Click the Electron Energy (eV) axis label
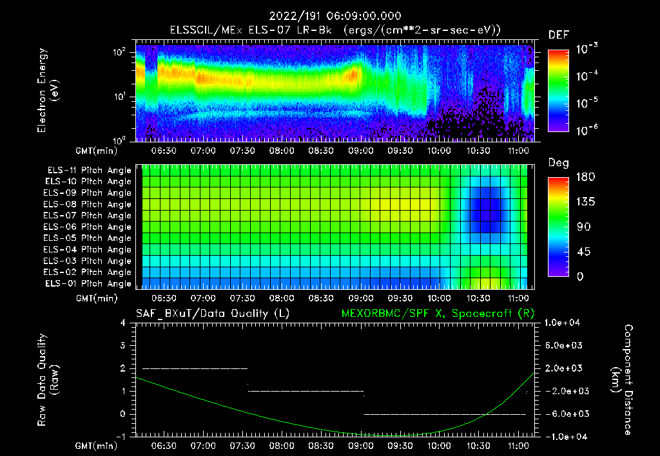The width and height of the screenshot is (660, 456). click(x=47, y=90)
